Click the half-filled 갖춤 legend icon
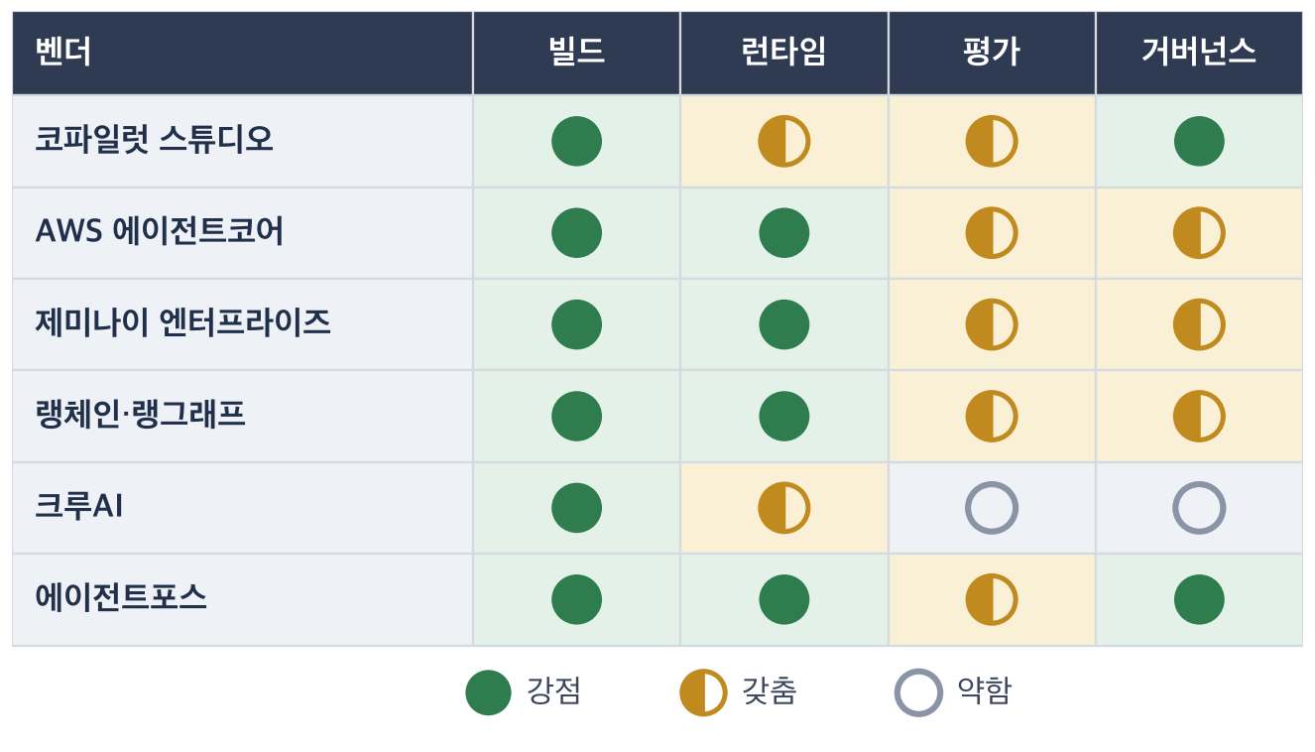This screenshot has width=1315, height=752. pyautogui.click(x=703, y=692)
